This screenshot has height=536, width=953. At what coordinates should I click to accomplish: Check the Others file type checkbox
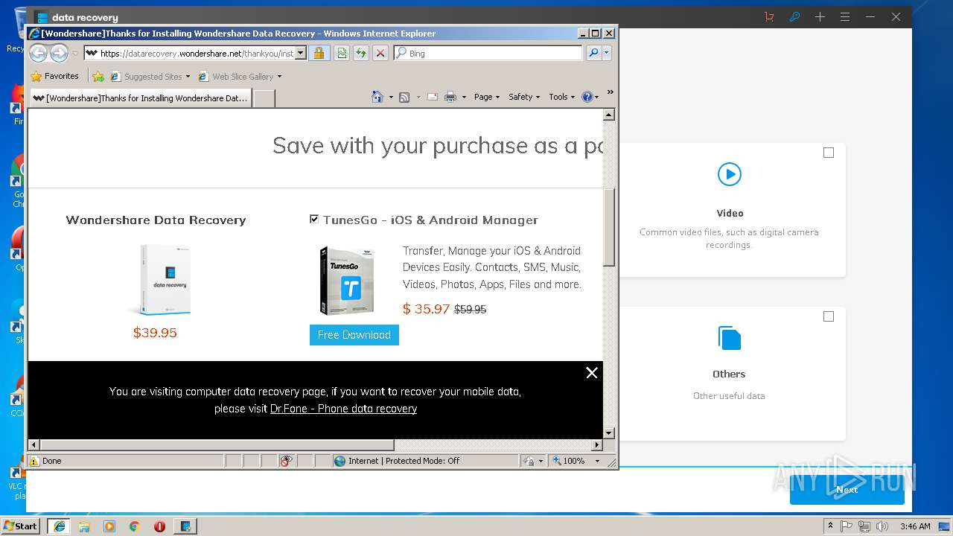tap(829, 316)
